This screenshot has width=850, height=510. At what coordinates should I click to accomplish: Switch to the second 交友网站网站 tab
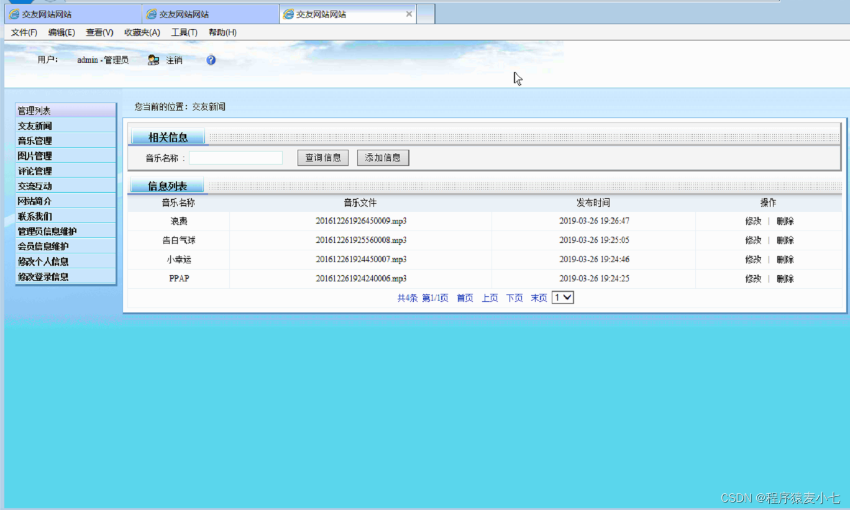click(x=211, y=14)
